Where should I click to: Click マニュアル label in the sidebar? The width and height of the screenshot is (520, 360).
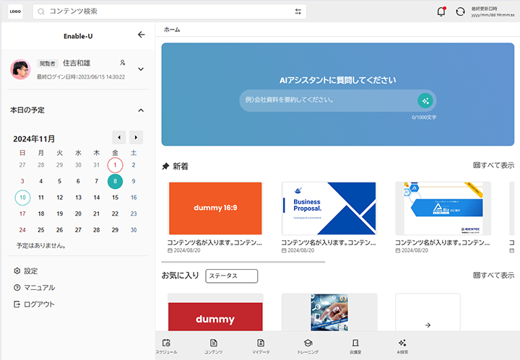point(40,287)
